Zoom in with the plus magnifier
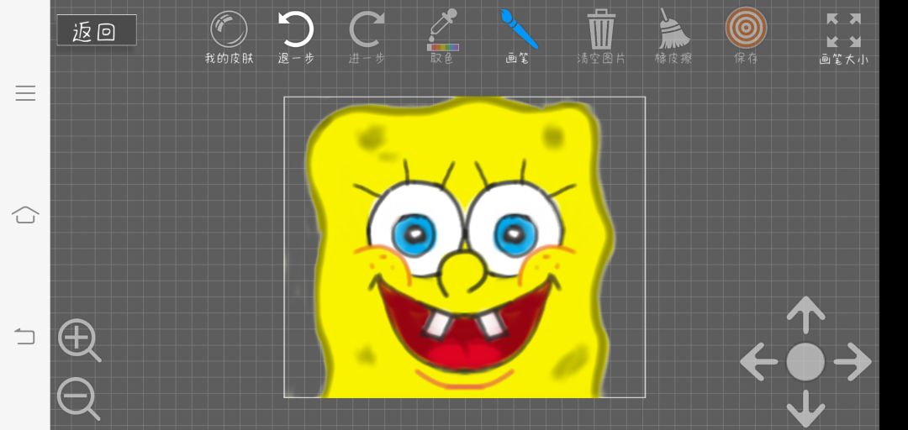Viewport: 908px width, 430px height. pos(79,340)
